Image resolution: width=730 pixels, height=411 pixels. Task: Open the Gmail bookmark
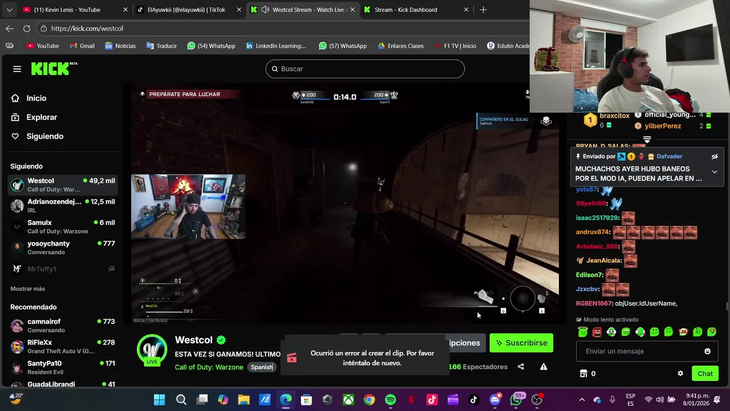click(82, 46)
